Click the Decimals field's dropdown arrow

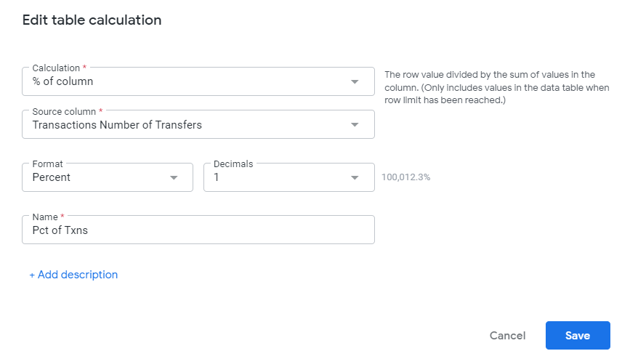coord(355,178)
